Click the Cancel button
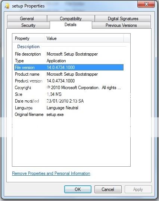The height and width of the screenshot is (201, 159). (108, 189)
